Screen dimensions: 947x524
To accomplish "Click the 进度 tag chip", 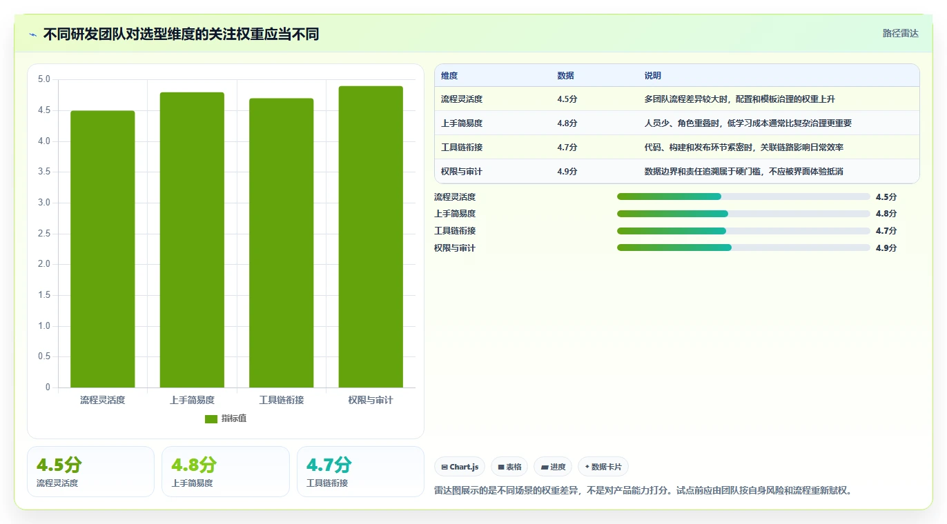I will (x=553, y=467).
